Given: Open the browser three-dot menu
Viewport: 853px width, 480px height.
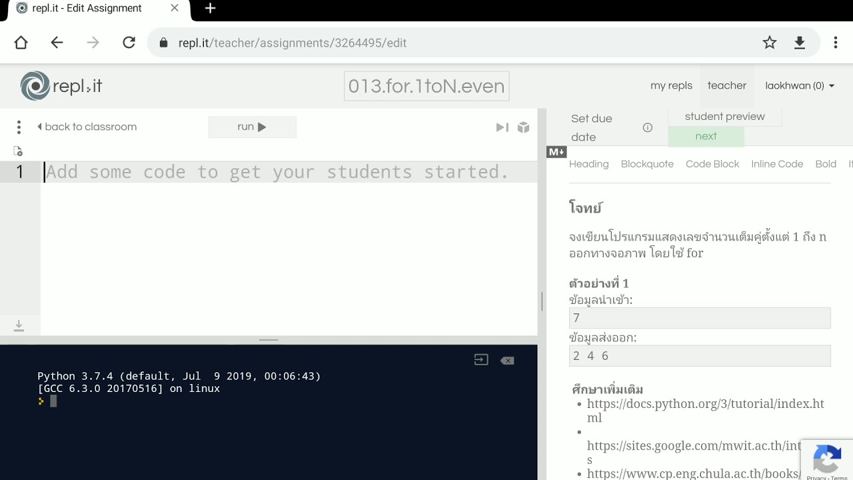Looking at the screenshot, I should pyautogui.click(x=836, y=43).
